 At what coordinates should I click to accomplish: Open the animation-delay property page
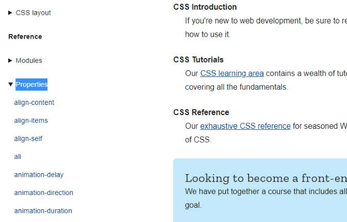point(39,175)
